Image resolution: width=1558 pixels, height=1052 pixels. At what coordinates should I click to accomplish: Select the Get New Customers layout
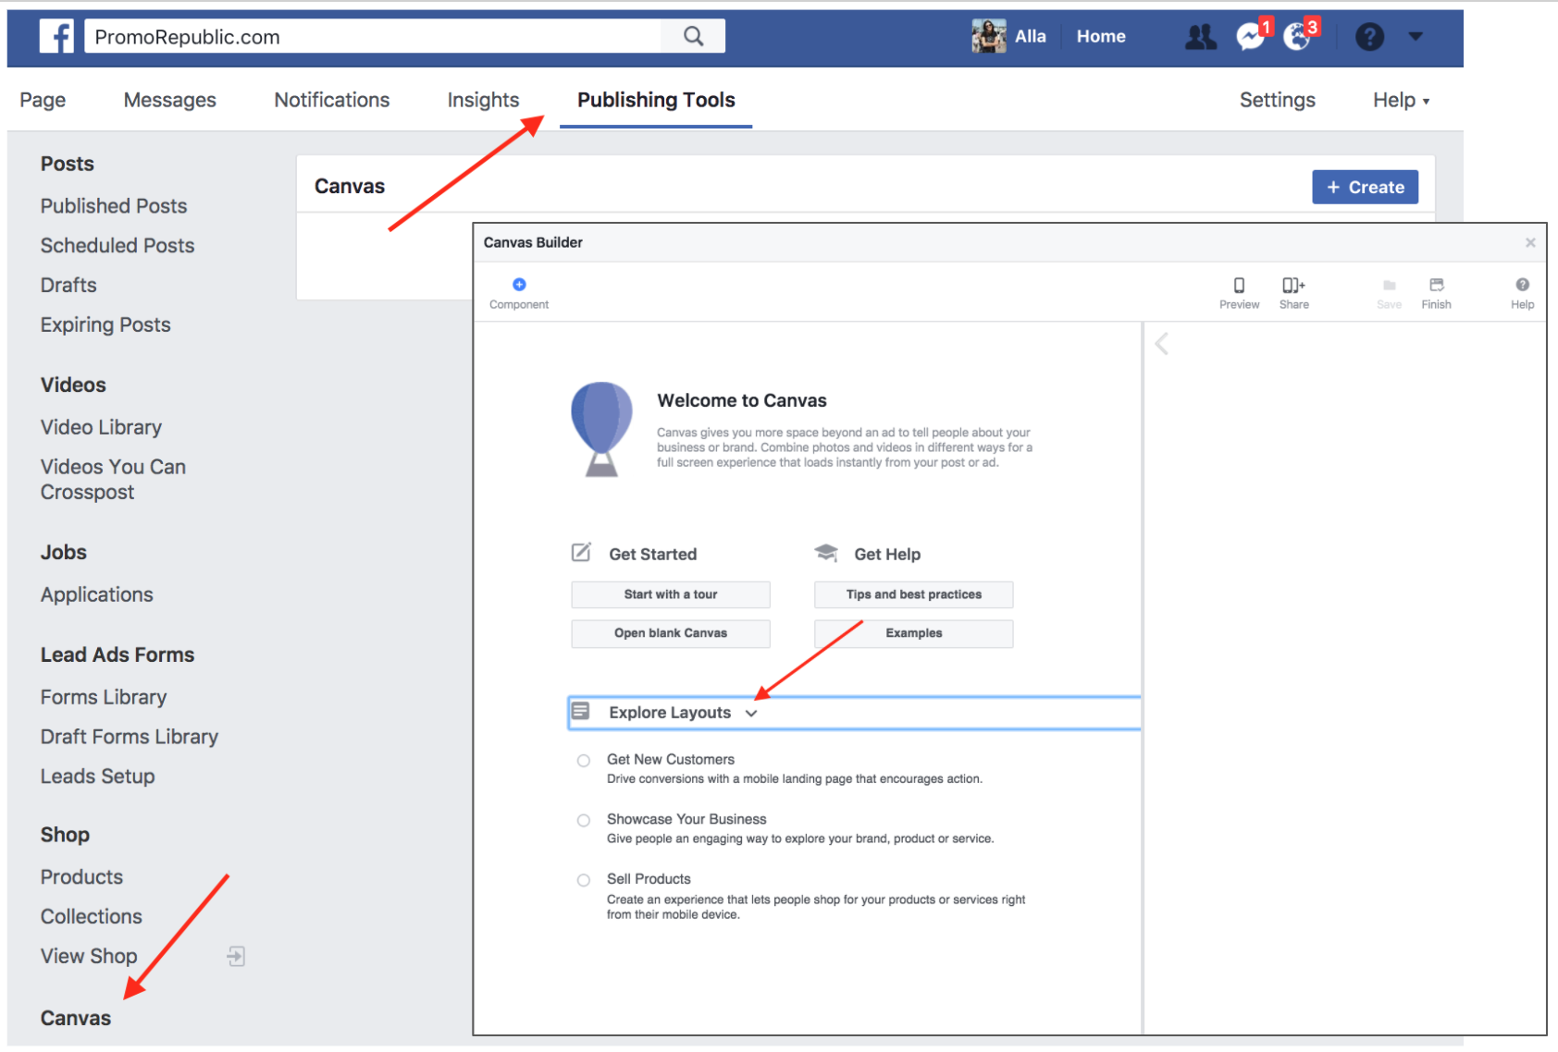[x=584, y=761]
